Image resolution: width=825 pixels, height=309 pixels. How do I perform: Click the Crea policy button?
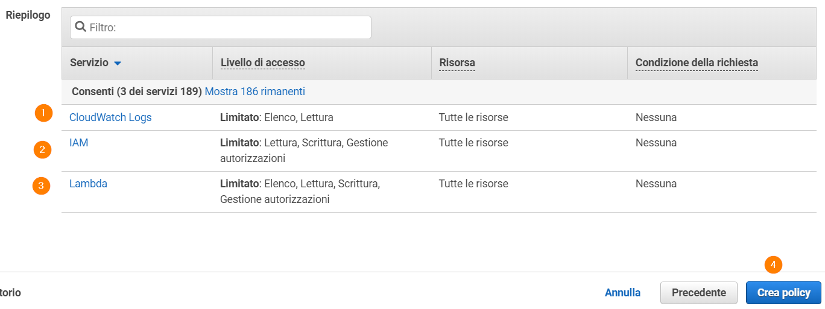[x=783, y=293]
